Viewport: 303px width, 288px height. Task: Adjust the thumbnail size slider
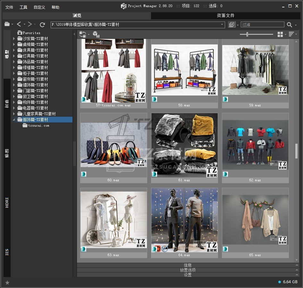(x=247, y=34)
